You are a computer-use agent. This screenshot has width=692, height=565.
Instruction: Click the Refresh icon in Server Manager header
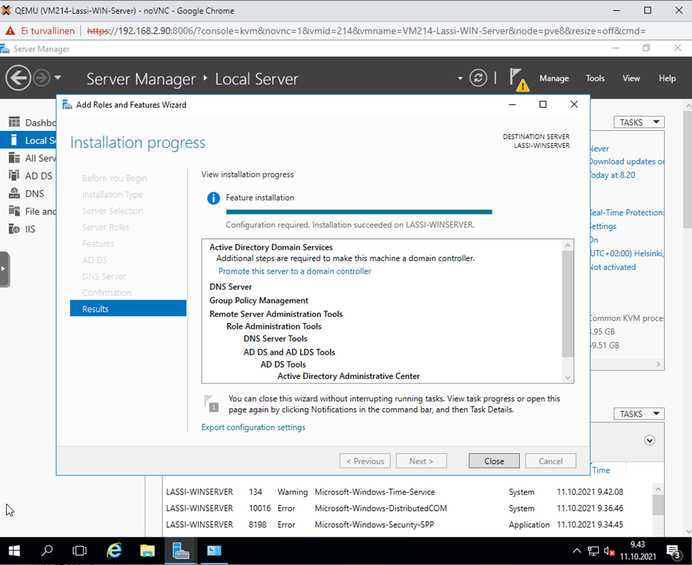(478, 78)
